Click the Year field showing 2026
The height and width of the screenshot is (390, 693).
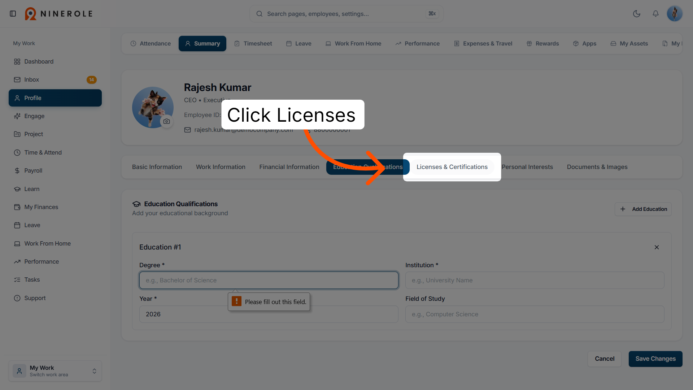[x=269, y=314]
